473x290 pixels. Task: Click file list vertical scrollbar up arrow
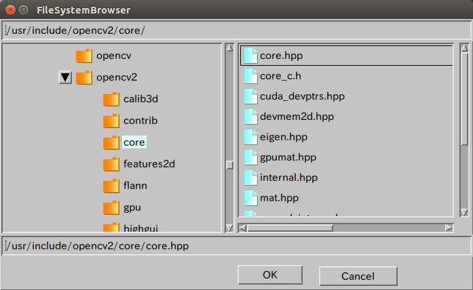(x=464, y=48)
